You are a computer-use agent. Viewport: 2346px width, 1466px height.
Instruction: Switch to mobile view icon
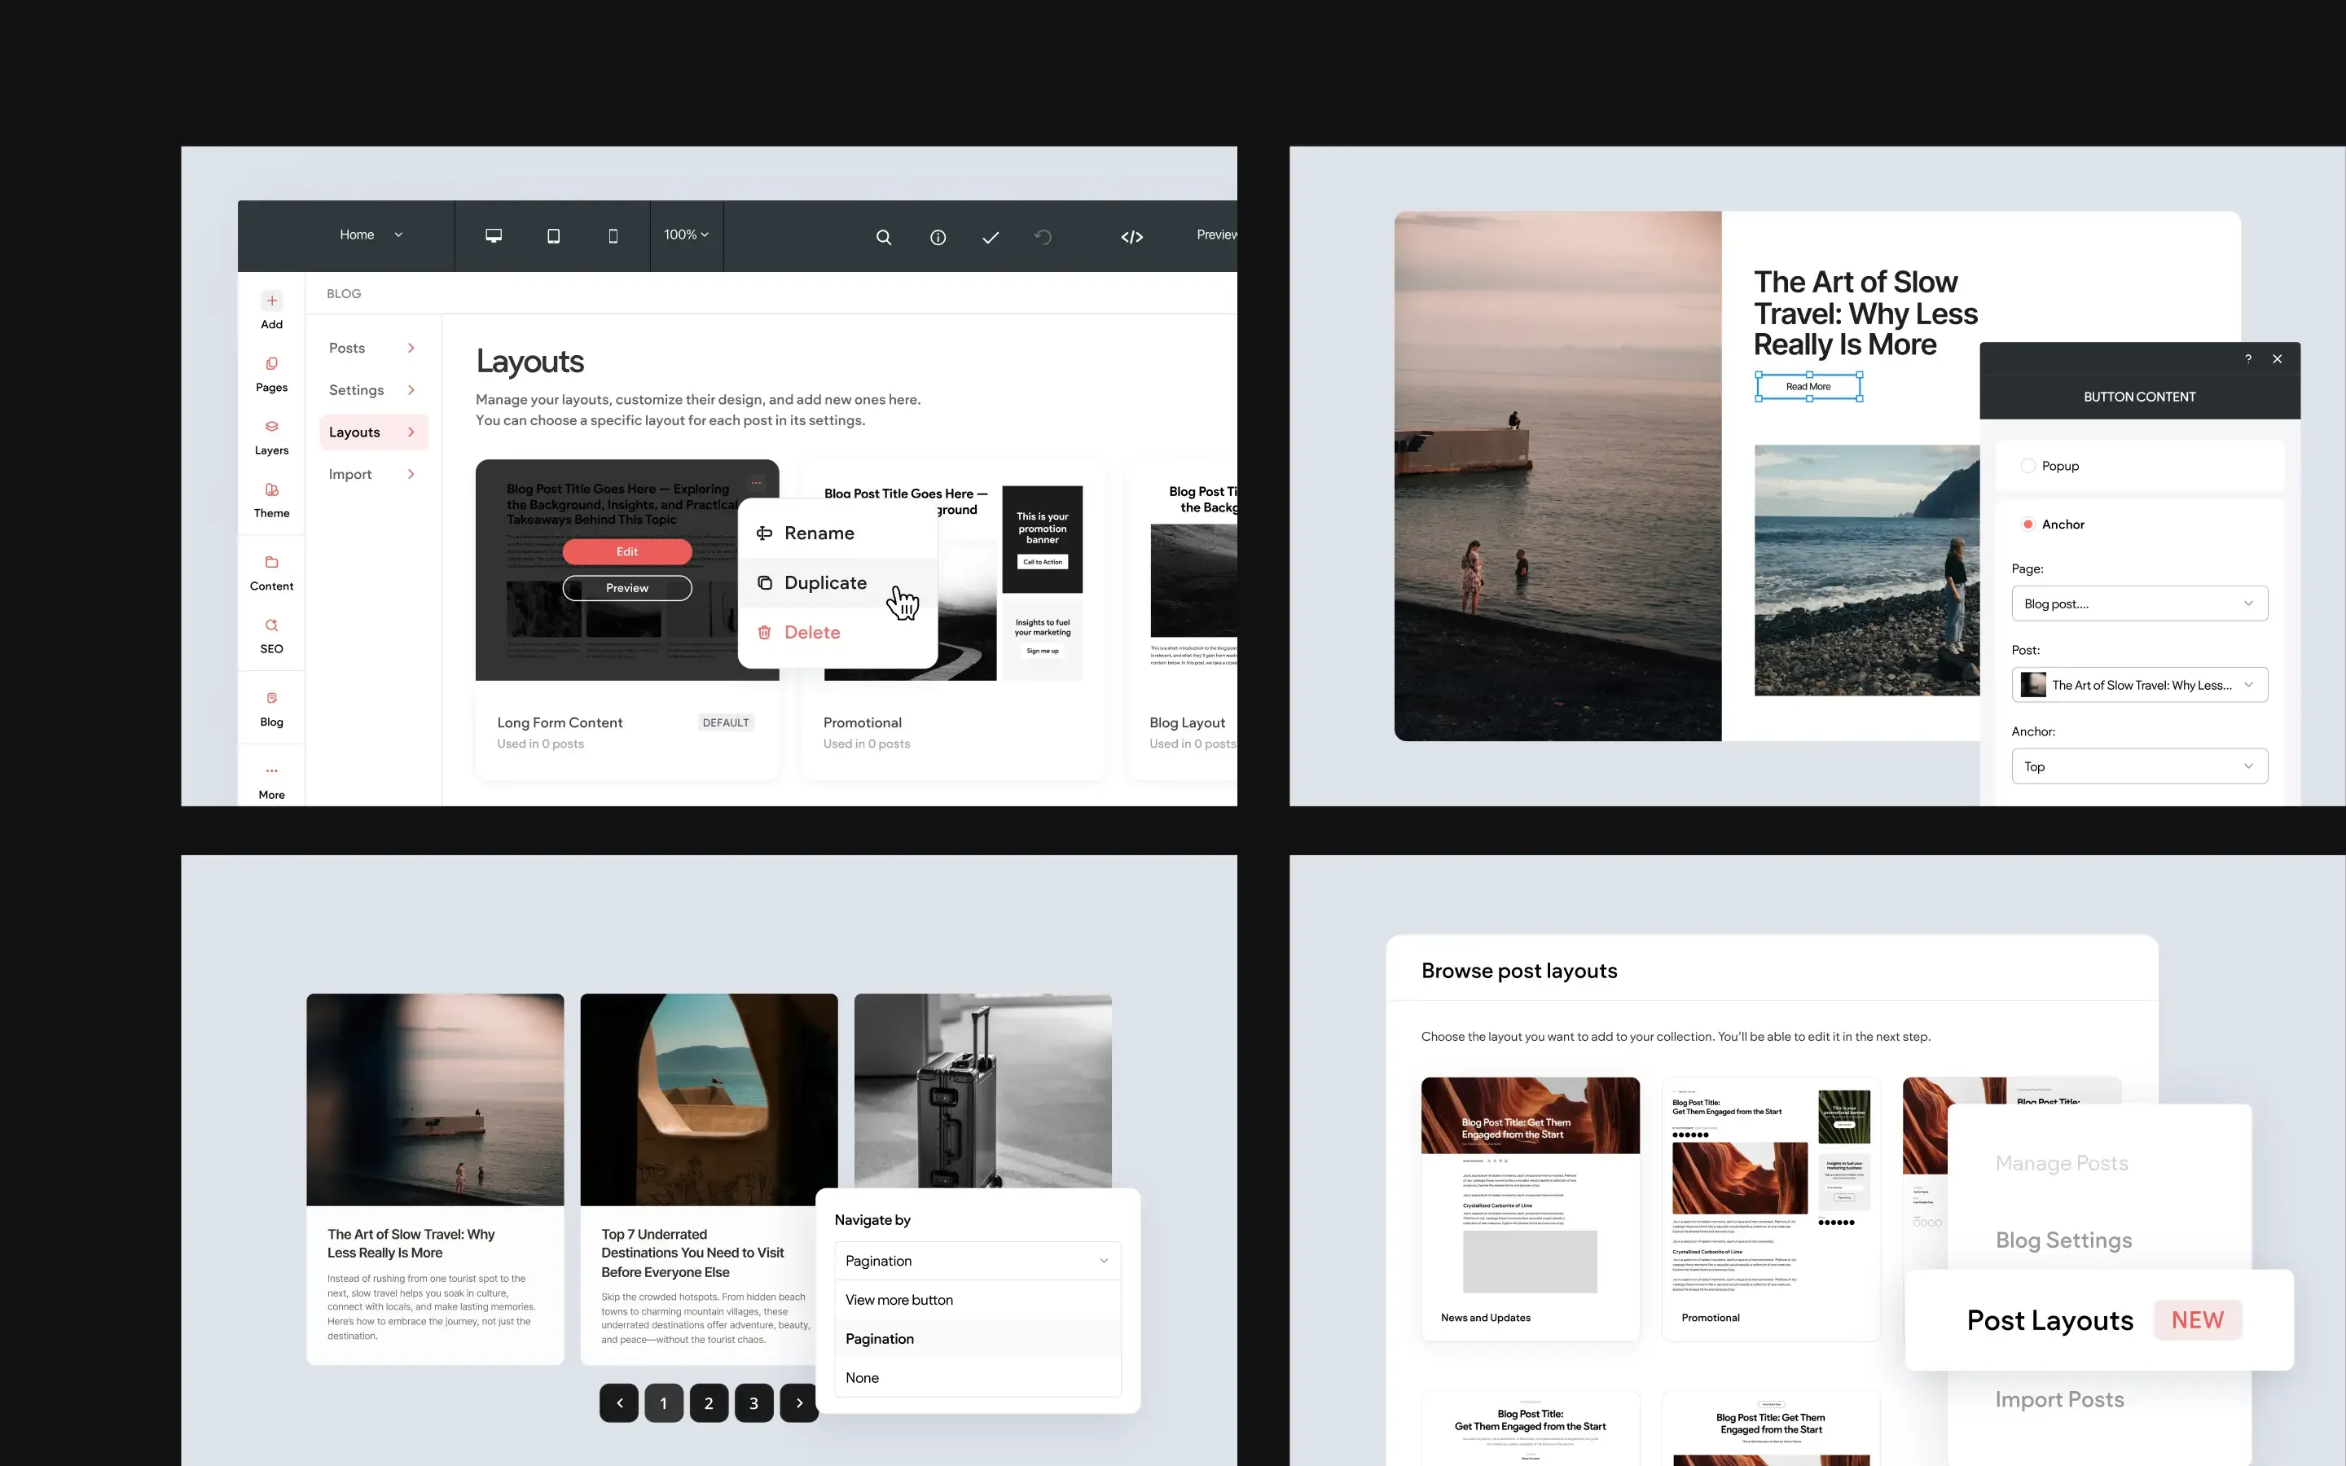[x=613, y=235]
